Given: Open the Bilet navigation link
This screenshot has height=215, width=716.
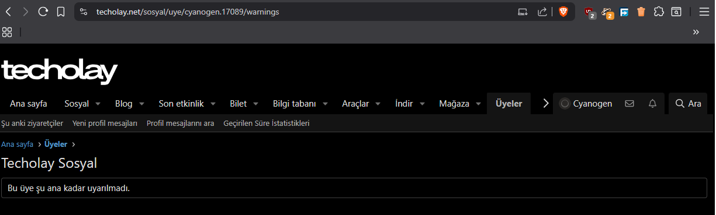Looking at the screenshot, I should pos(238,104).
